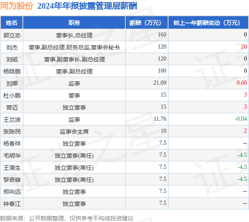Click 杜小鹏's salary value 15
Screen dimensions: 249x222
pos(164,95)
